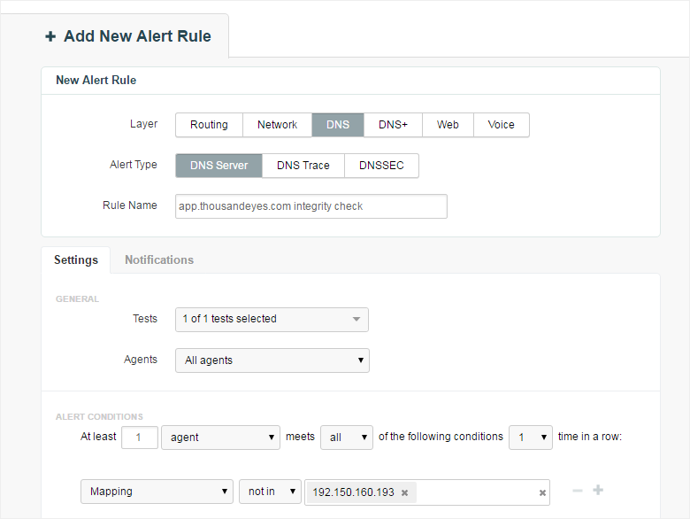
Task: Clear all values in mapping field
Action: [x=542, y=492]
